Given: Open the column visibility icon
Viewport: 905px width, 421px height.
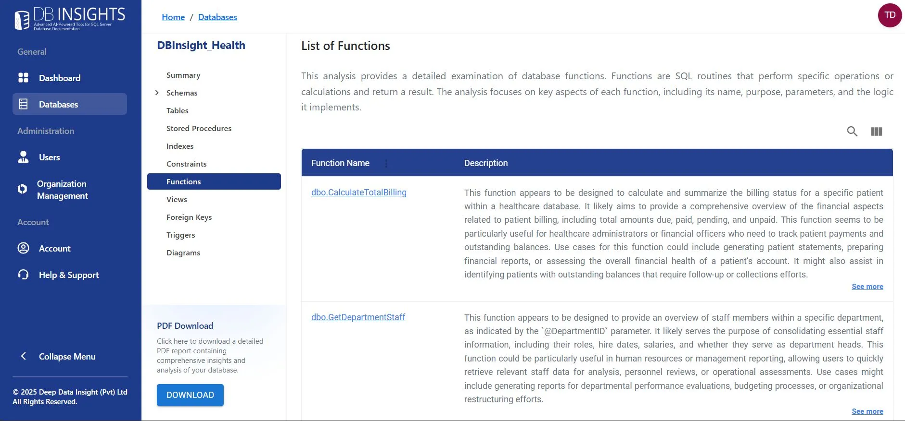Looking at the screenshot, I should point(877,131).
